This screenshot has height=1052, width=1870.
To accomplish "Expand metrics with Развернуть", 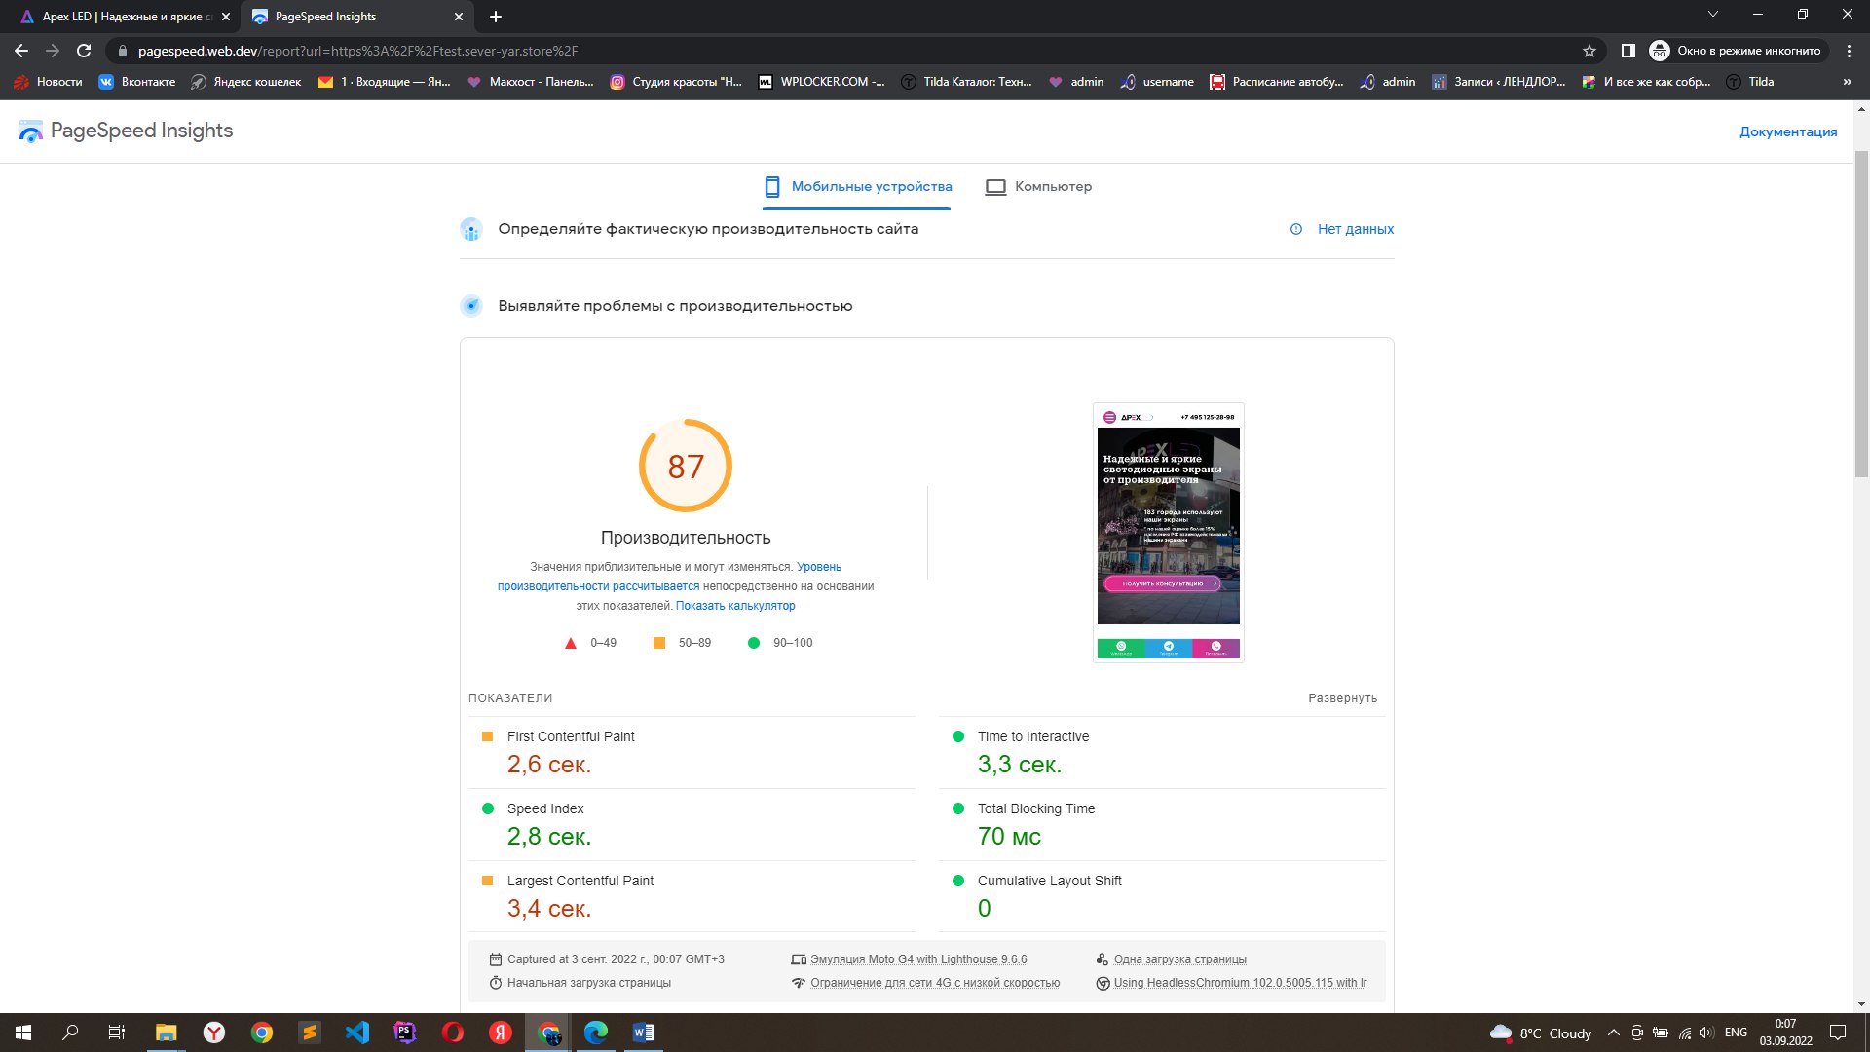I will [1342, 698].
